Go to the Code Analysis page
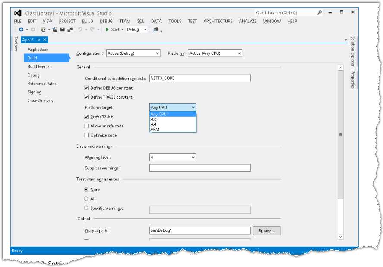 click(40, 101)
